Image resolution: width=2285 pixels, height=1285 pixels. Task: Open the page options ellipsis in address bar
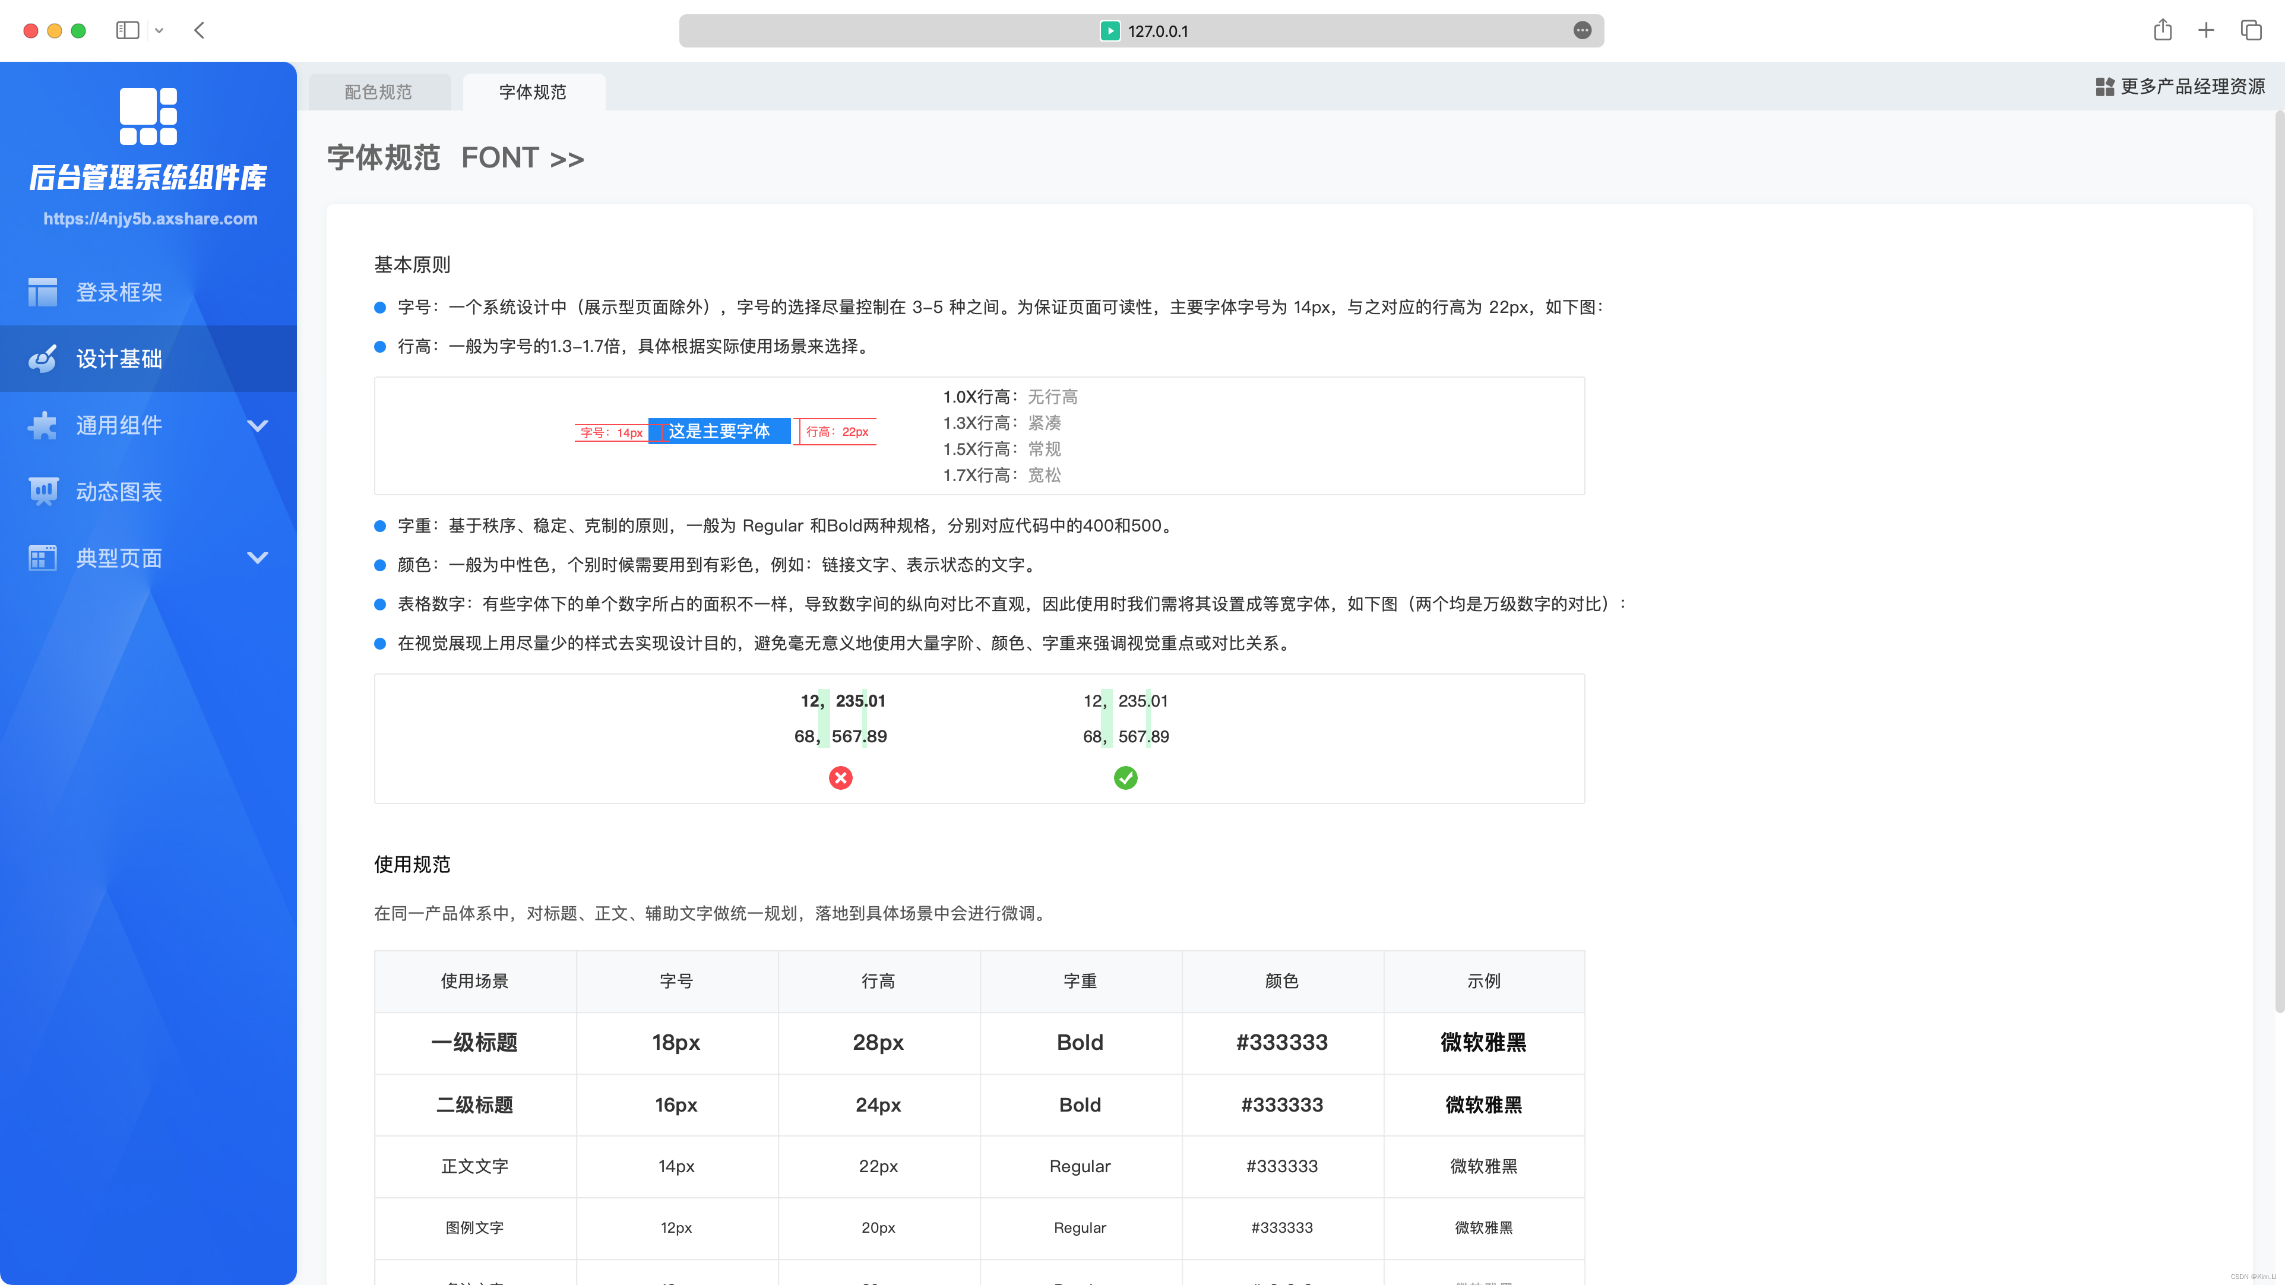point(1581,30)
